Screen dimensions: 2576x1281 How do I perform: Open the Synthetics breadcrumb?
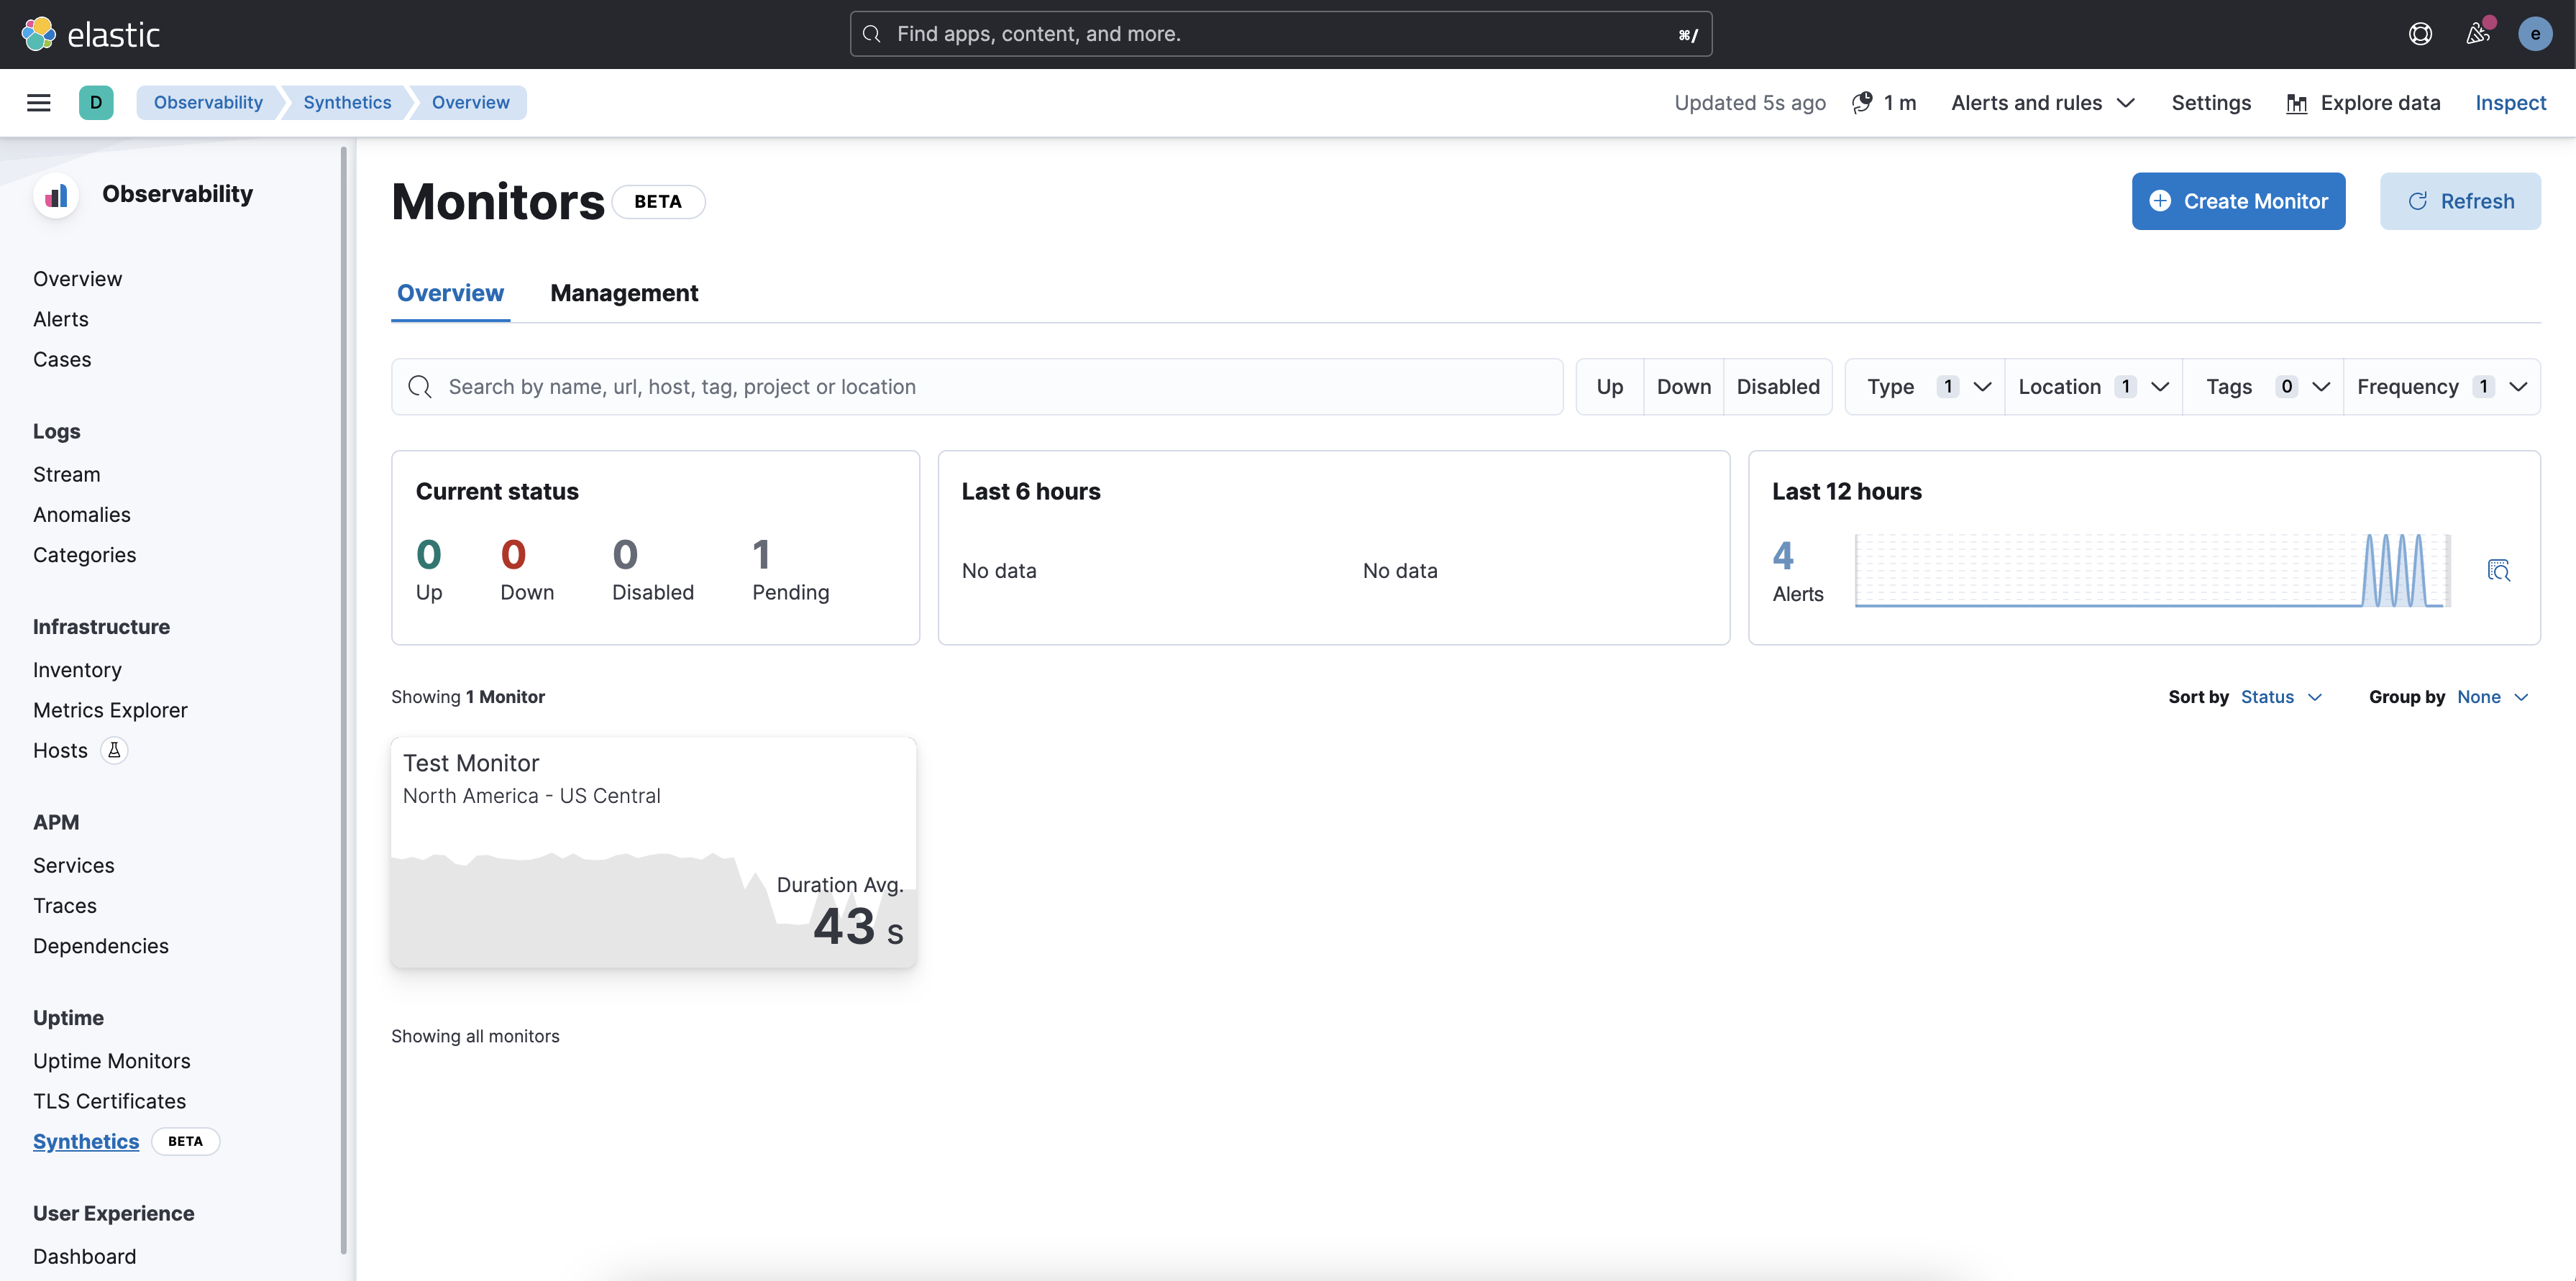347,103
